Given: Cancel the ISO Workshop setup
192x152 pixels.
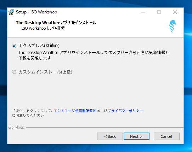Looking at the screenshot, I should tap(166, 136).
